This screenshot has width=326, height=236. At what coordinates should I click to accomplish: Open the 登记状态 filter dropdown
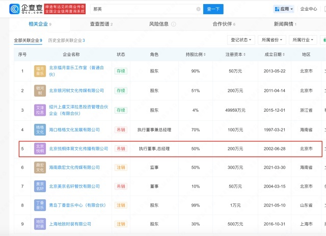coord(241,40)
